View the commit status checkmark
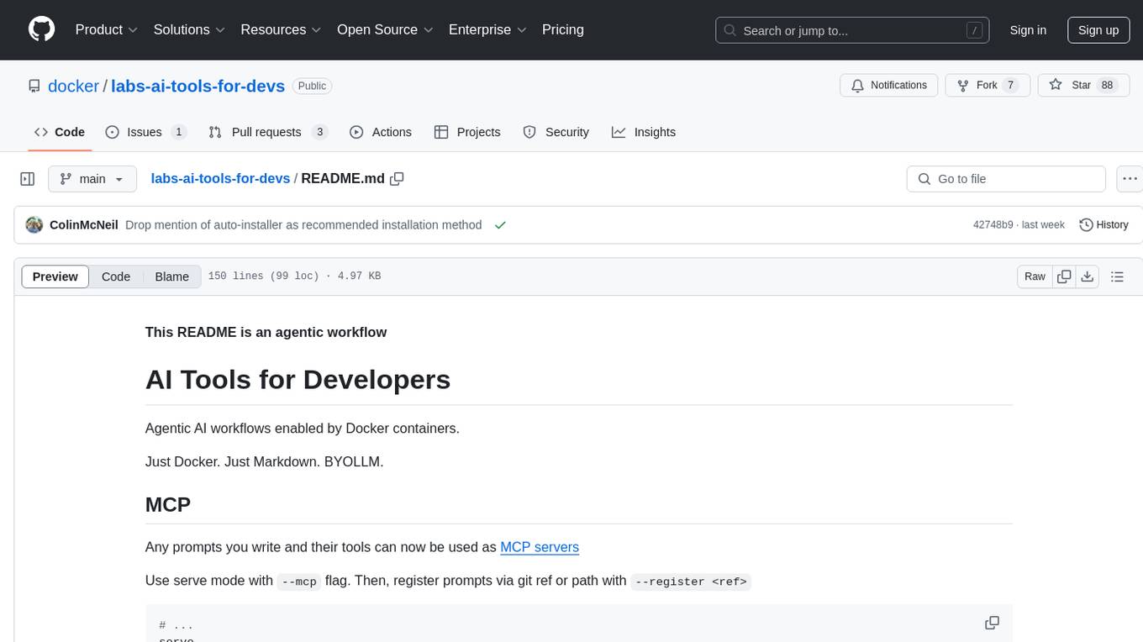 (500, 224)
